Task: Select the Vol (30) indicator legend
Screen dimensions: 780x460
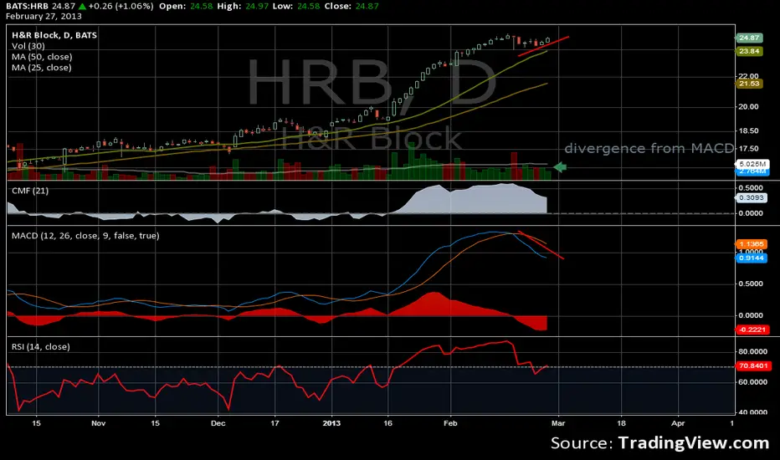Action: [28, 46]
